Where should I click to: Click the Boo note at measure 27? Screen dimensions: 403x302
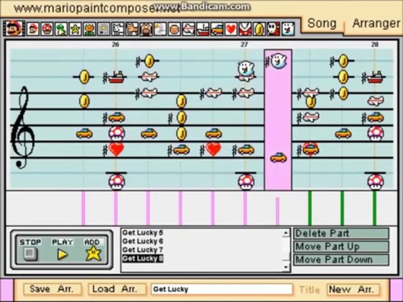[246, 68]
